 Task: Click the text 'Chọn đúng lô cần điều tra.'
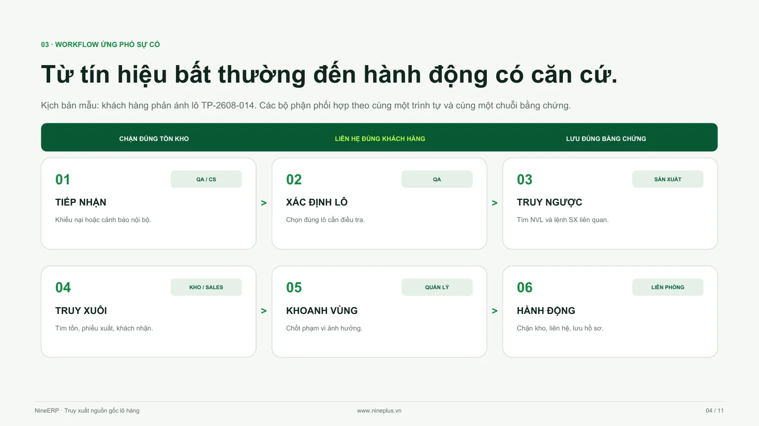pos(325,220)
